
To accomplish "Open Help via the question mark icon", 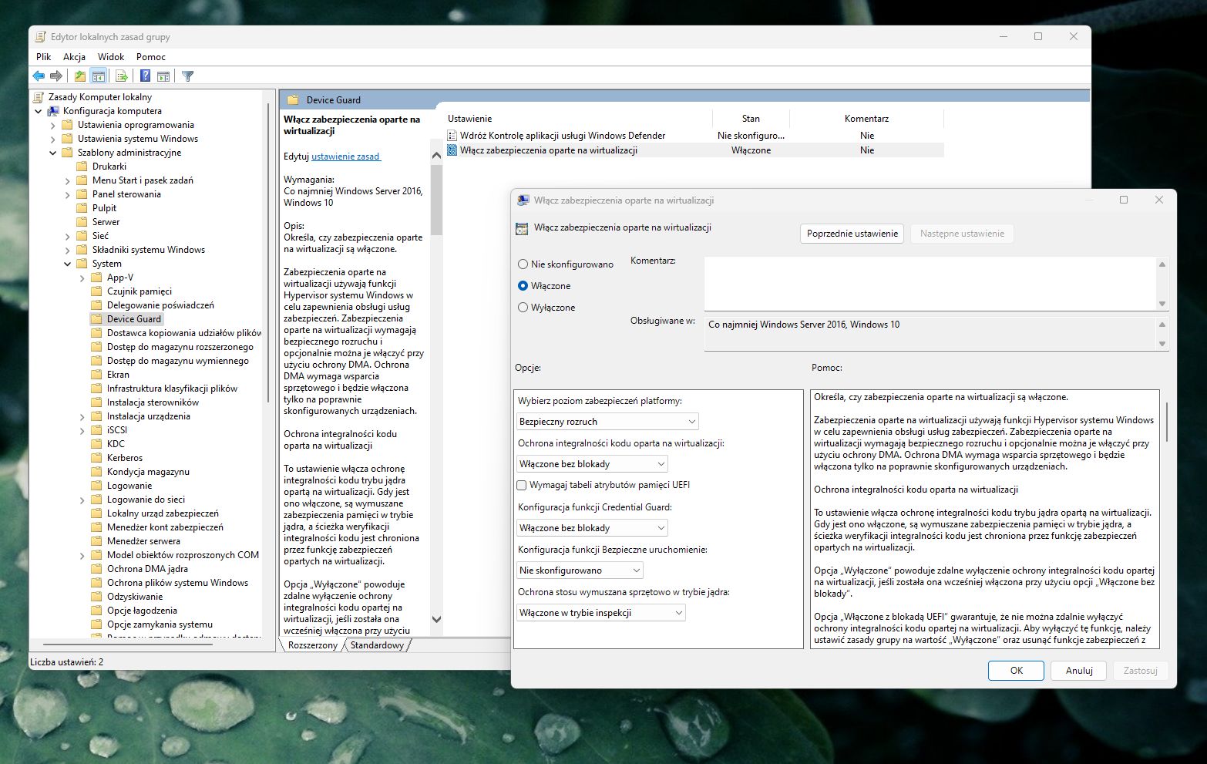I will pos(145,76).
